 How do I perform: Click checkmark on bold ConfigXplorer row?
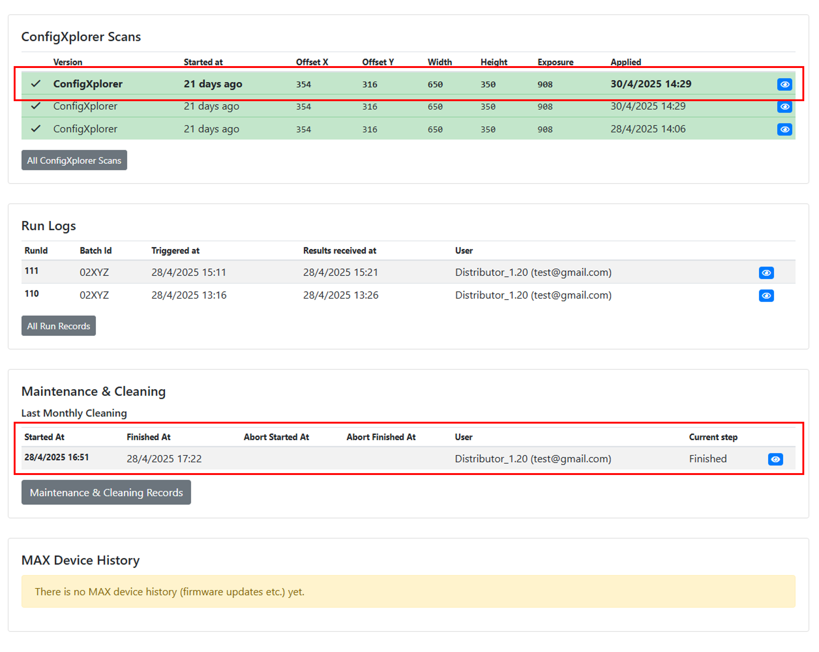point(36,84)
